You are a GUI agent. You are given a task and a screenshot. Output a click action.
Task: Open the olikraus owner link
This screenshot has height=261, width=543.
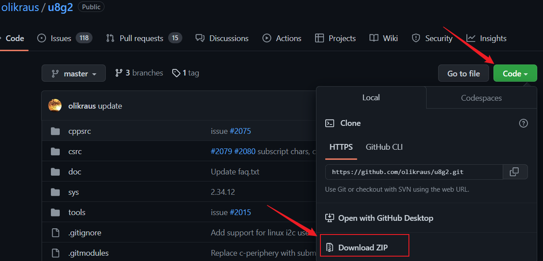click(x=20, y=8)
